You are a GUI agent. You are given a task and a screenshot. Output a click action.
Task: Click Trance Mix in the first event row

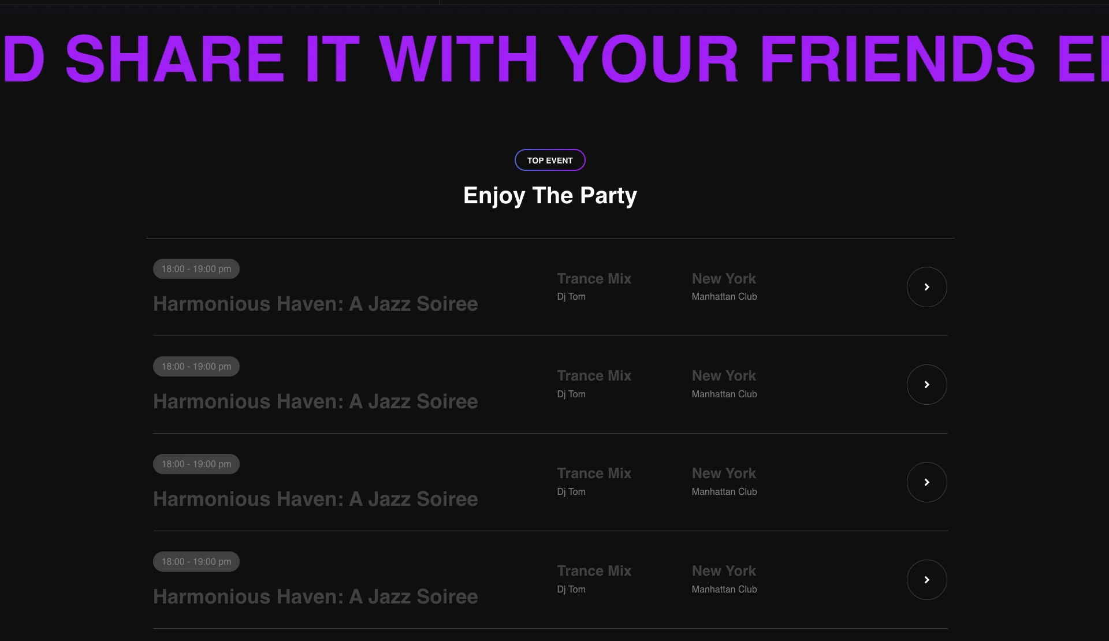594,278
